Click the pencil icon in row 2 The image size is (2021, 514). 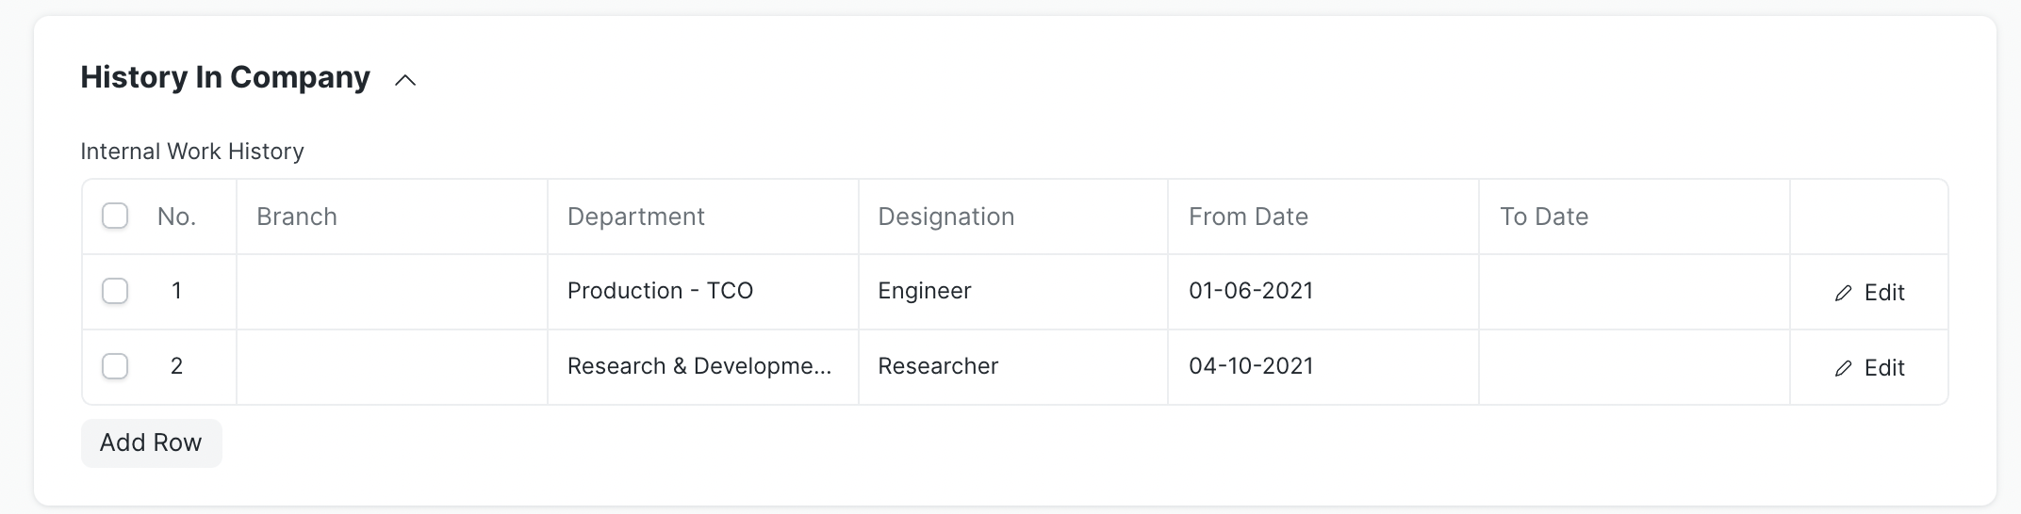tap(1843, 368)
